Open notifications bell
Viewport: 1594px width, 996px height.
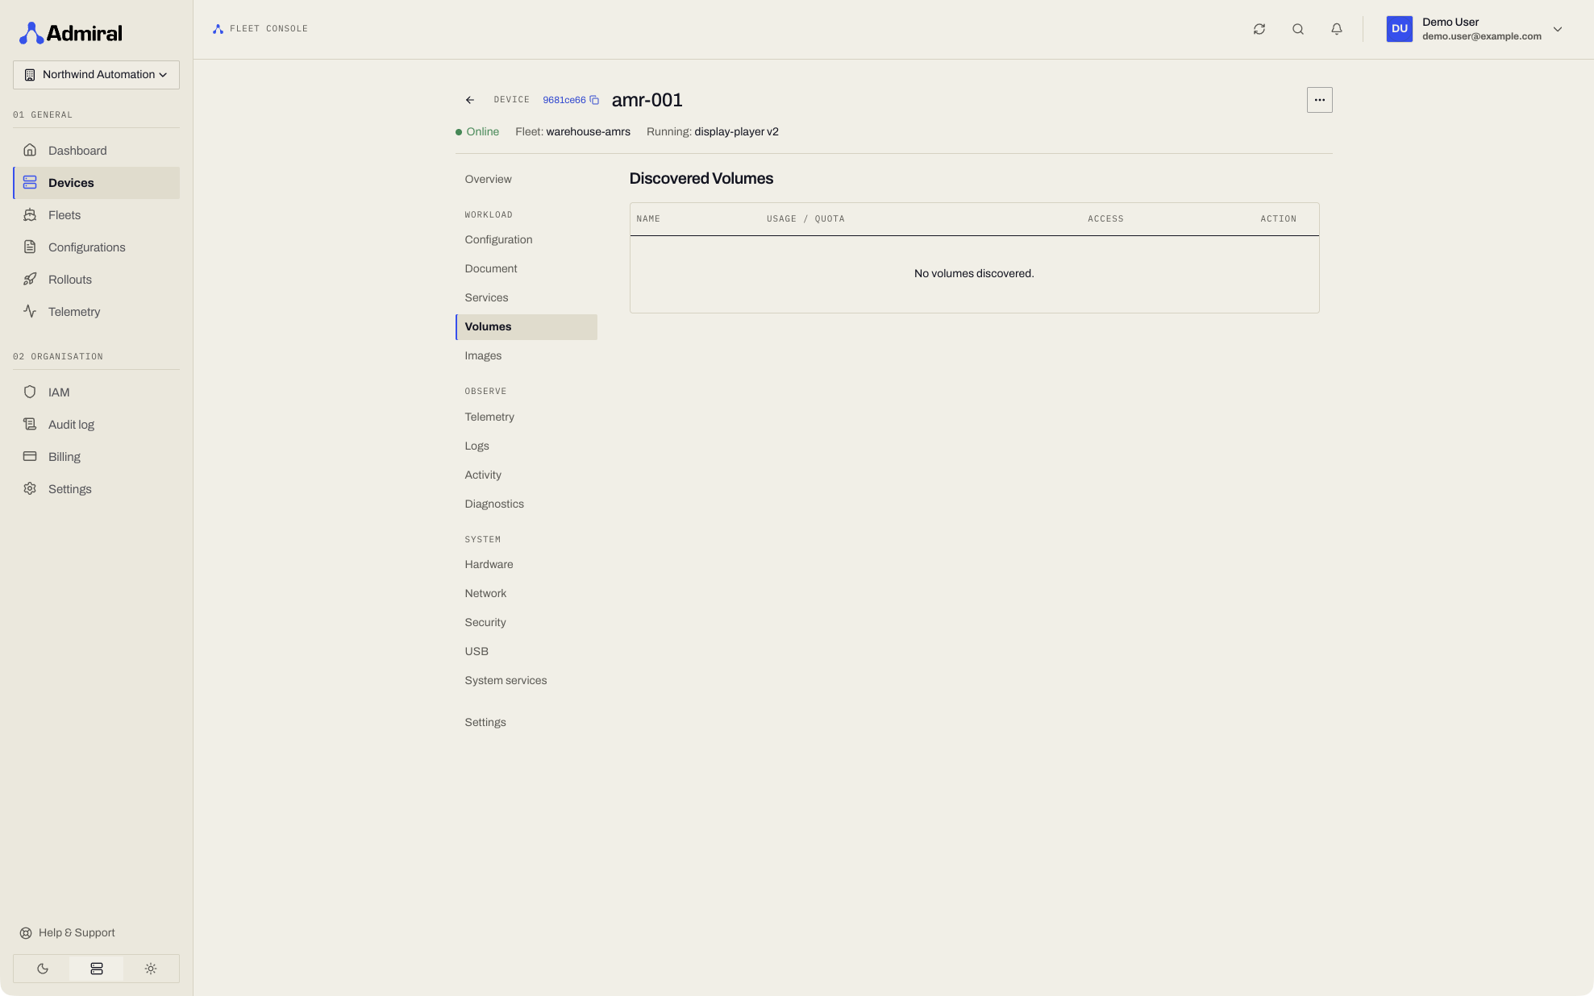[x=1337, y=29]
